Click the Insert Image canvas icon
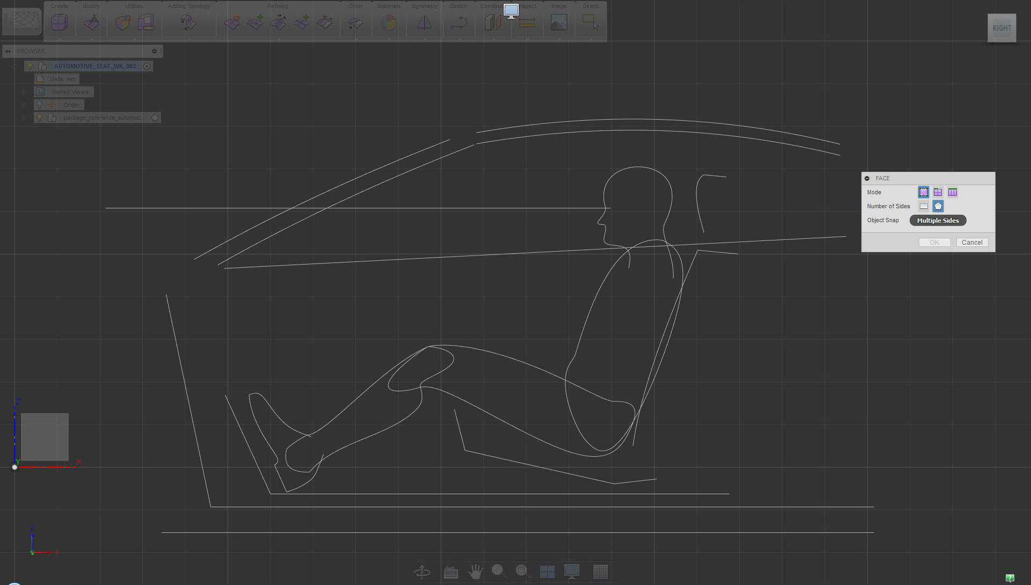 [558, 23]
